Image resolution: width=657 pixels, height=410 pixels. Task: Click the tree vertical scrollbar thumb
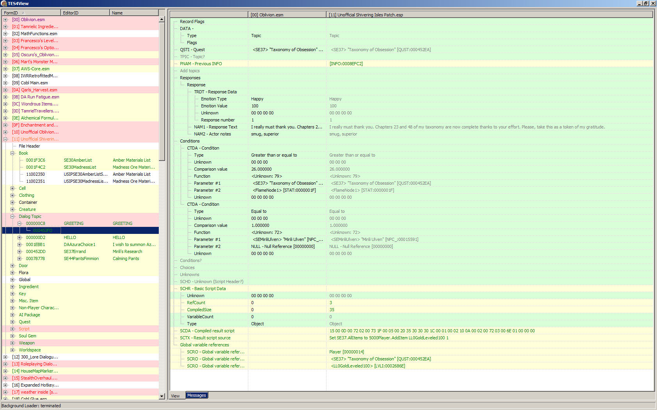(x=162, y=91)
